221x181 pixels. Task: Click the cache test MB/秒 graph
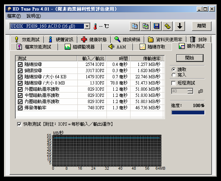tap(107, 151)
